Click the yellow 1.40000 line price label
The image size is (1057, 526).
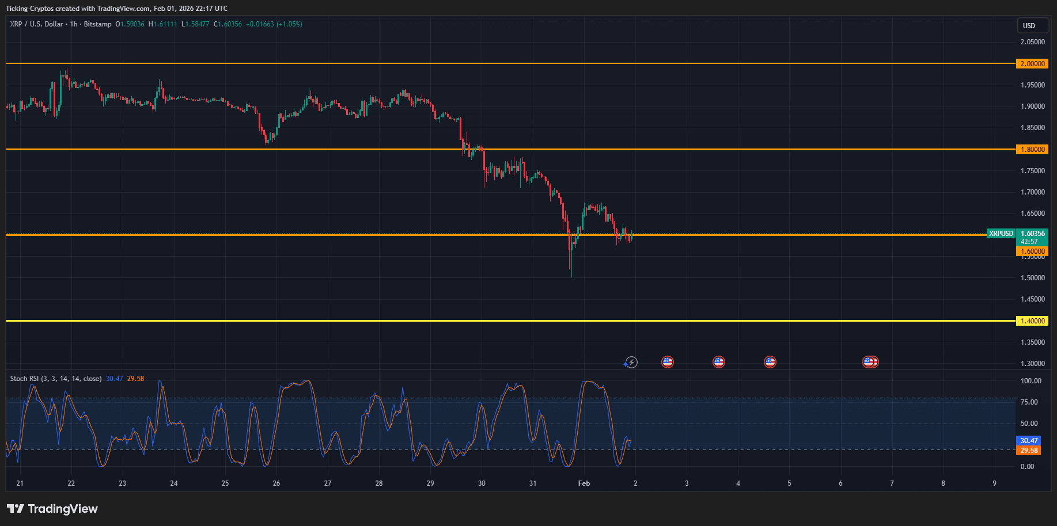point(1031,321)
